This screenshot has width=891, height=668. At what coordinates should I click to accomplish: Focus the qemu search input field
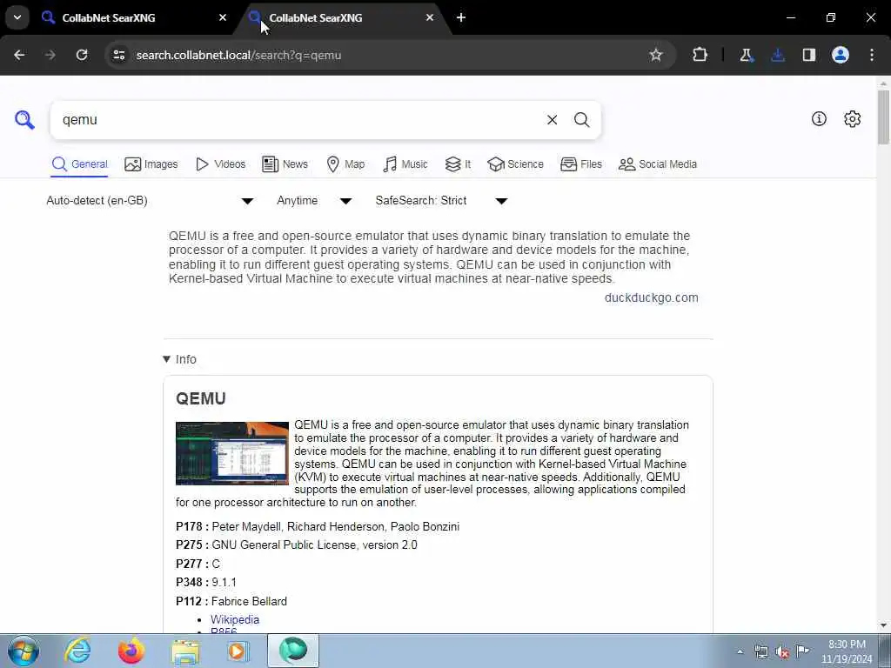click(x=298, y=120)
